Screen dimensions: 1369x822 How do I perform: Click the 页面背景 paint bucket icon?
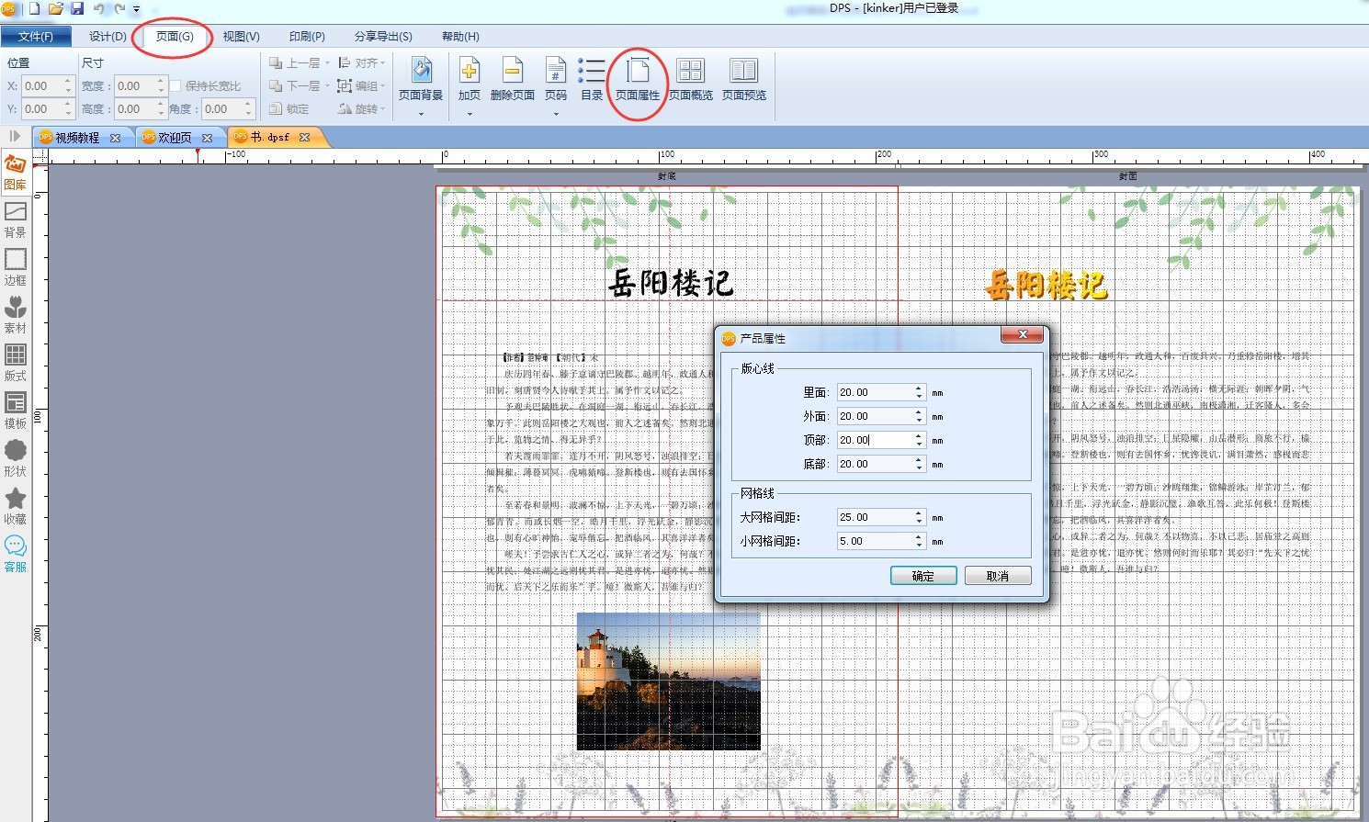tap(421, 71)
